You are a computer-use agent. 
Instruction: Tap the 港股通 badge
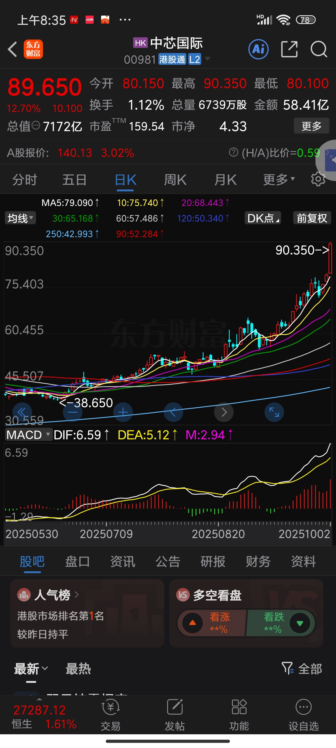pos(172,59)
